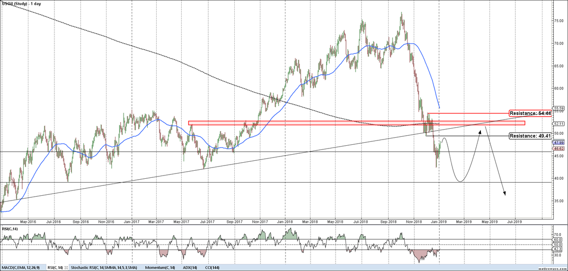Click the 40.00 price axis label
The width and height of the screenshot is (568, 271).
(x=558, y=178)
